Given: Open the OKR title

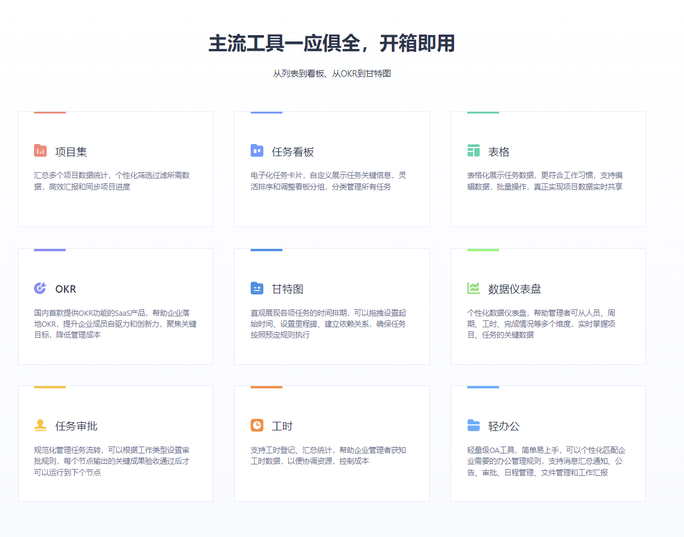Looking at the screenshot, I should pos(66,289).
